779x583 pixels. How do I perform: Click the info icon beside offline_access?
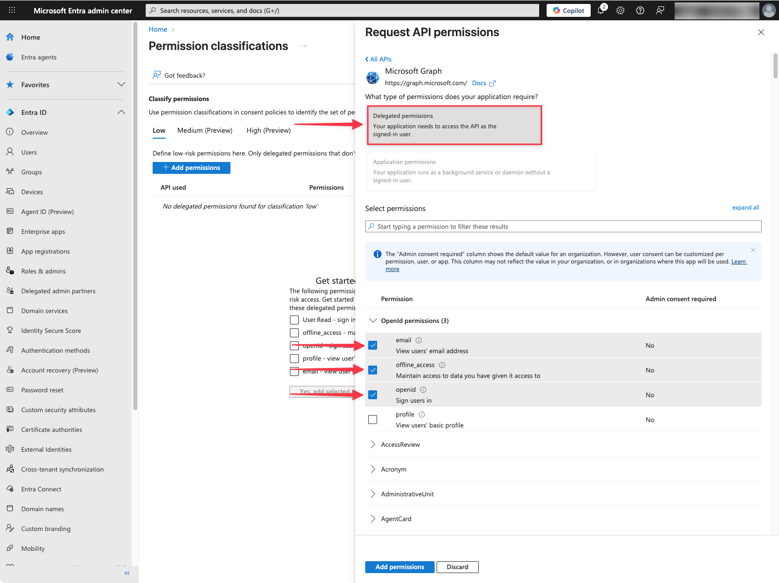pyautogui.click(x=442, y=365)
